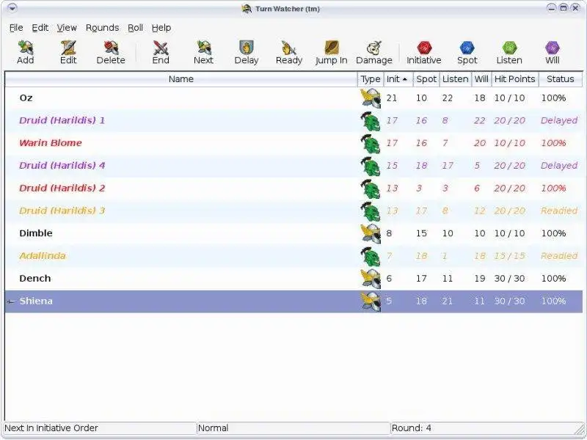
Task: Roll Initiative with the red die
Action: 424,48
